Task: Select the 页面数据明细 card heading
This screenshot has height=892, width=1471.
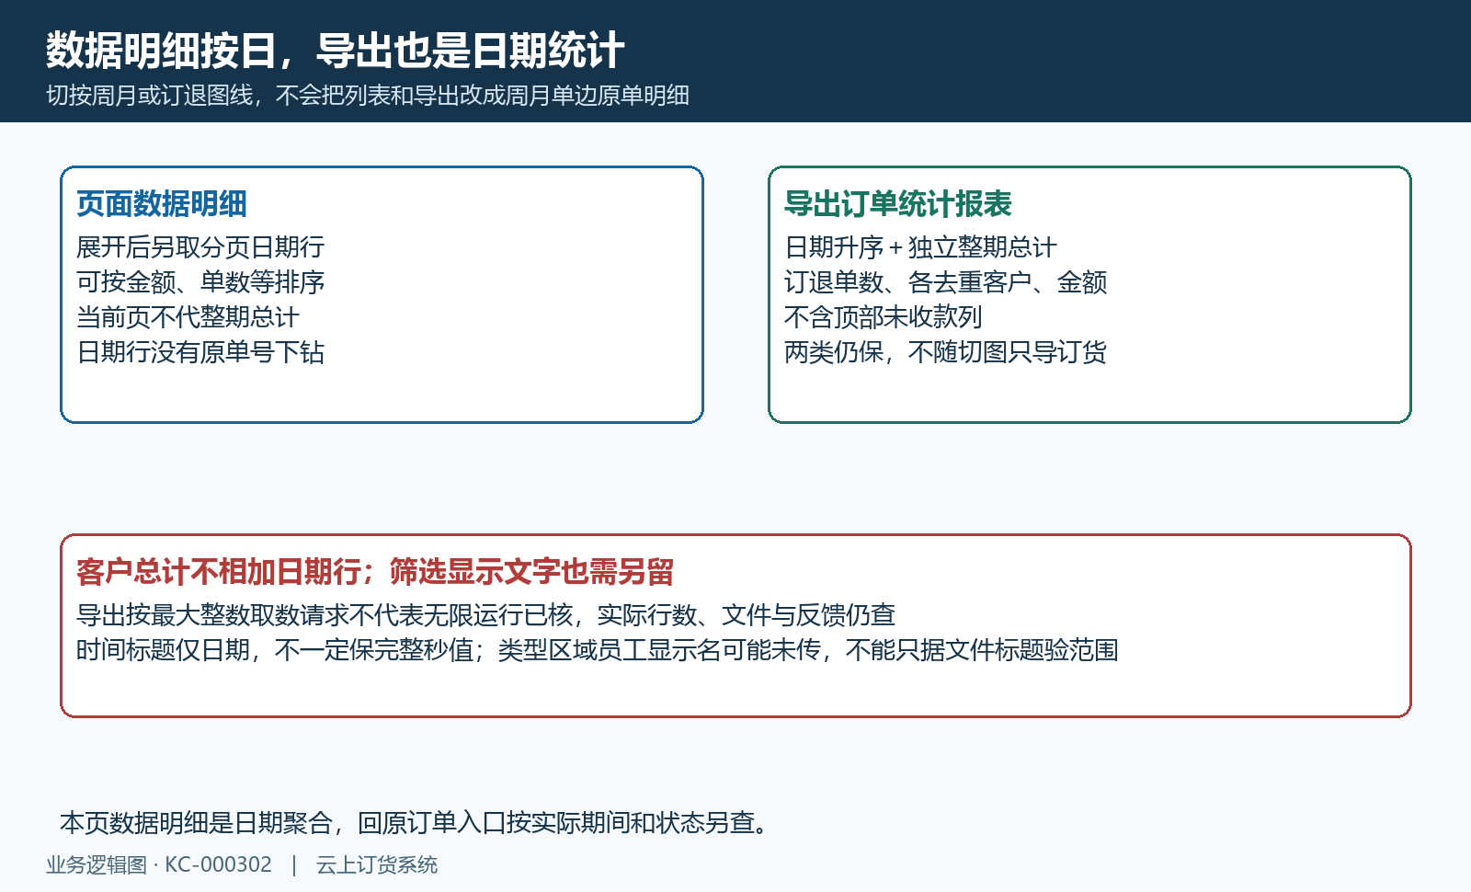Action: [x=162, y=204]
